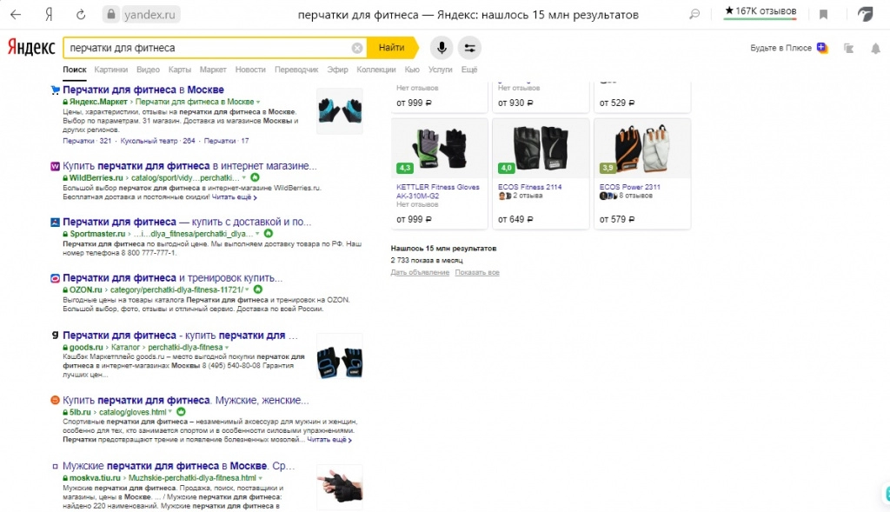890x512 pixels.
Task: Click the Найти search button
Action: pos(392,48)
